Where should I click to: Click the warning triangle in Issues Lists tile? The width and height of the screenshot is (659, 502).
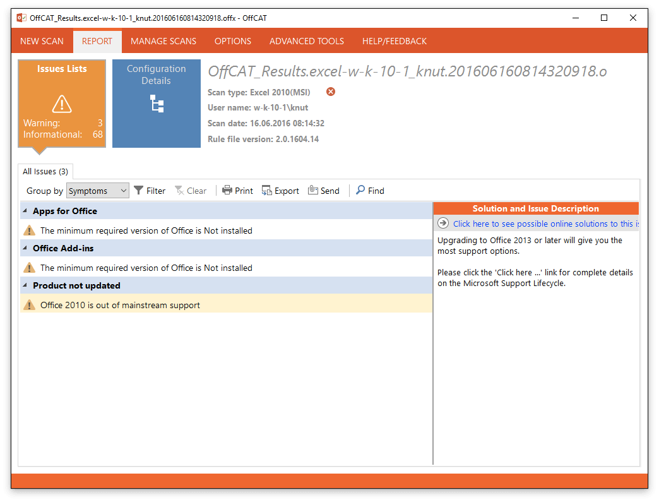[62, 104]
